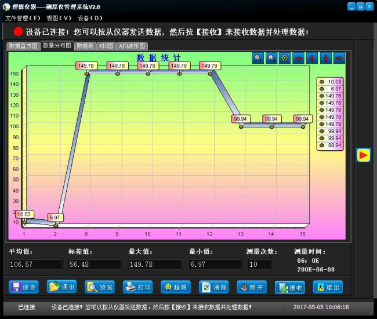This screenshot has width=377, height=319.
Task: Click the chart zoom-out magnifier icon
Action: [x=271, y=58]
